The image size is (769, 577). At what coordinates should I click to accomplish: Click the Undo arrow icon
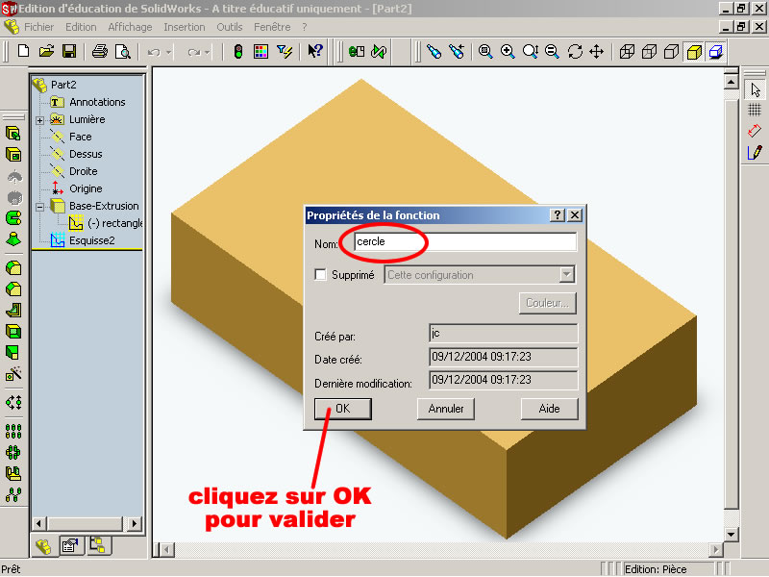tap(154, 52)
